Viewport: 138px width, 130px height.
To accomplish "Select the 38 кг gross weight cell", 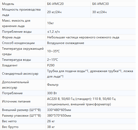I will (91, 127).
